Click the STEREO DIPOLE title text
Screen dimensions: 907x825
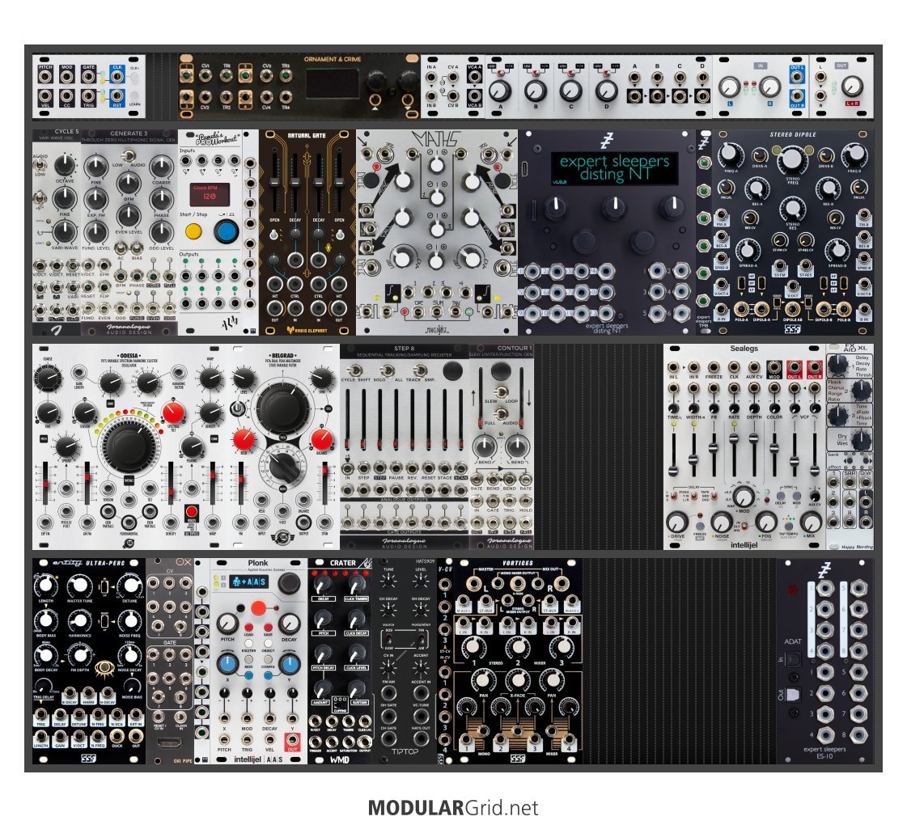pos(793,134)
